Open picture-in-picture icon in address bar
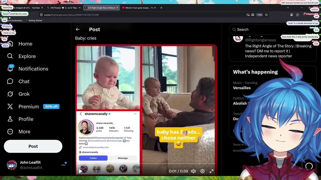The width and height of the screenshot is (321, 180). click(x=248, y=15)
